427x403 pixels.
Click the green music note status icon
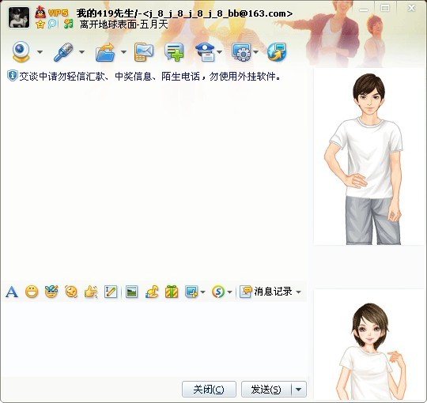tap(68, 24)
